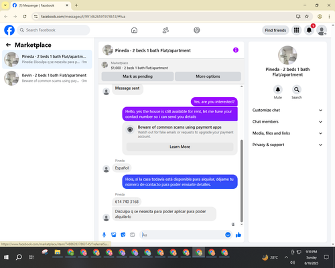Open the profile circle icon in top navigation
The height and width of the screenshot is (268, 335).
[197, 30]
